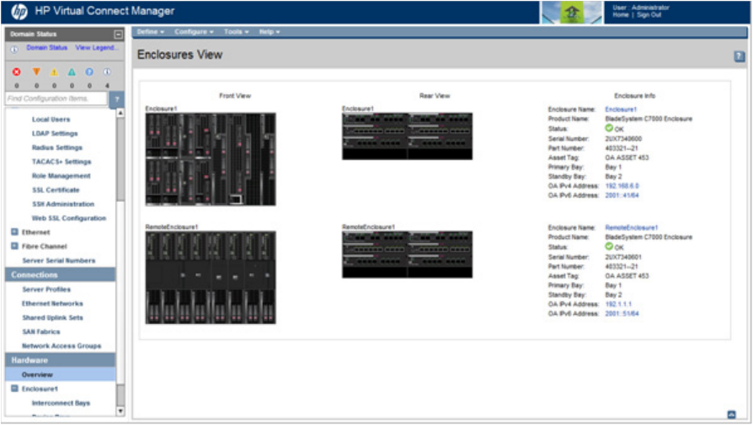Click the home banner image in the header
This screenshot has width=753, height=425.
pos(571,12)
